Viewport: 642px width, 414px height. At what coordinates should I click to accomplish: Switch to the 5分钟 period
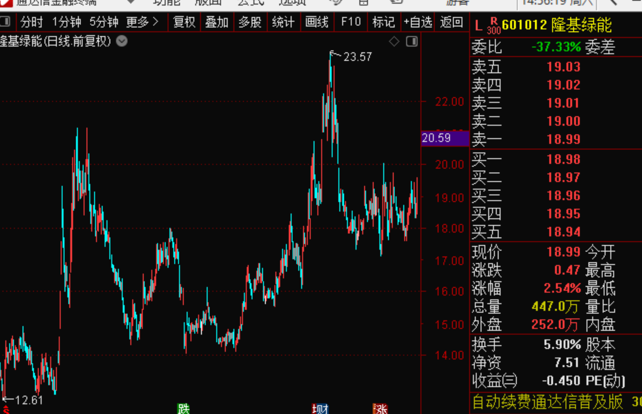pyautogui.click(x=104, y=22)
